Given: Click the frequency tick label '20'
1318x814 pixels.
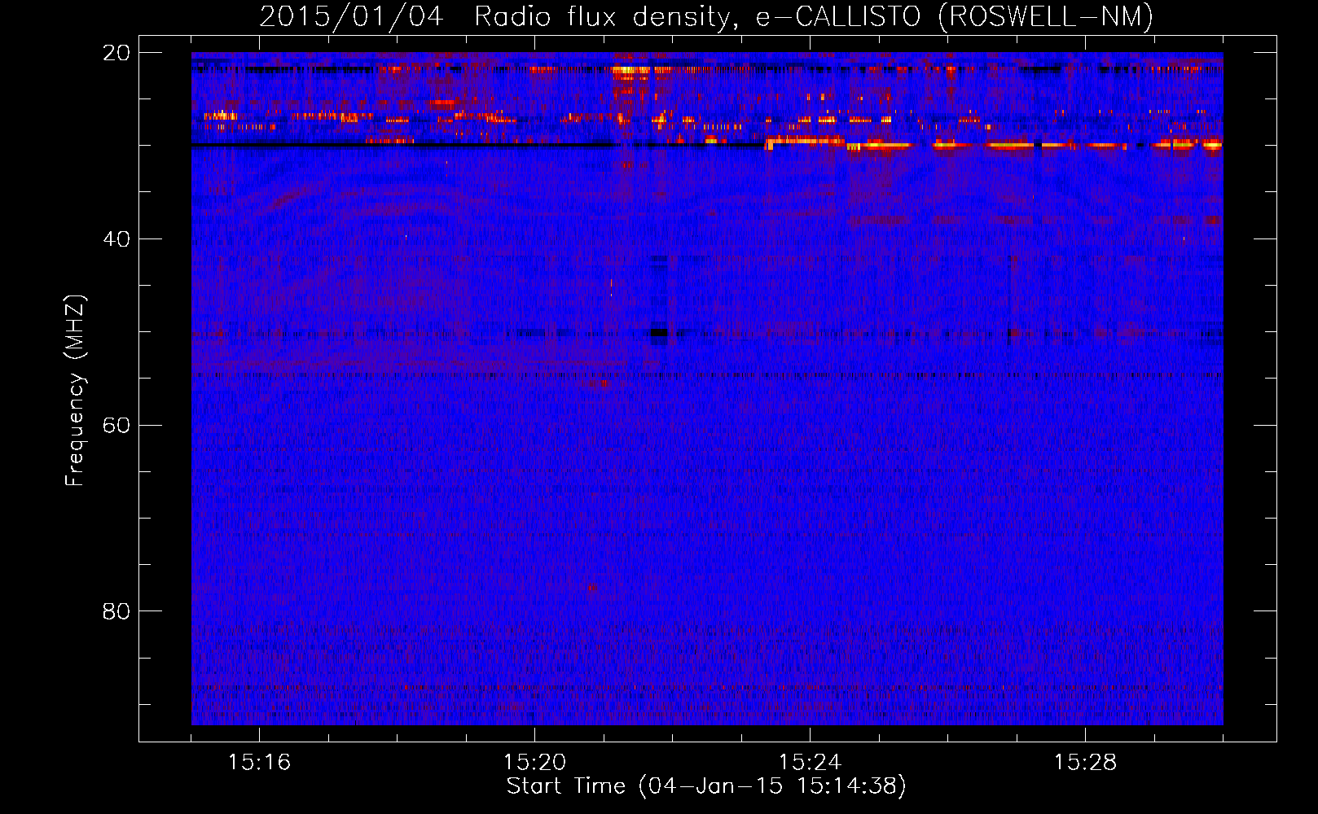Looking at the screenshot, I should tap(116, 53).
